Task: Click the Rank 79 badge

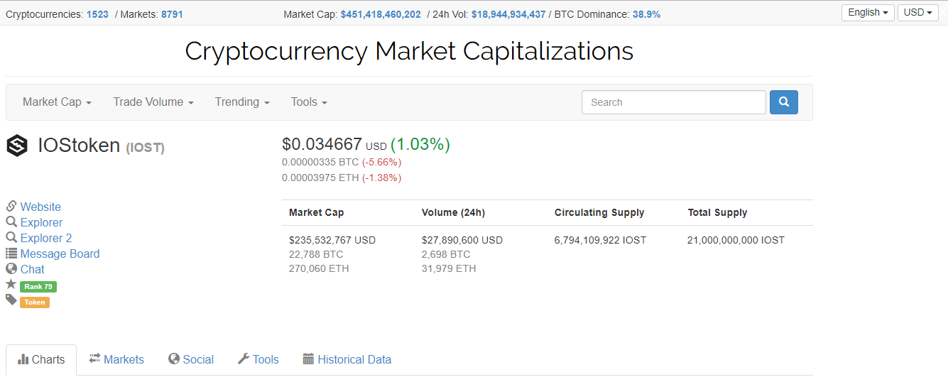Action: [x=38, y=287]
